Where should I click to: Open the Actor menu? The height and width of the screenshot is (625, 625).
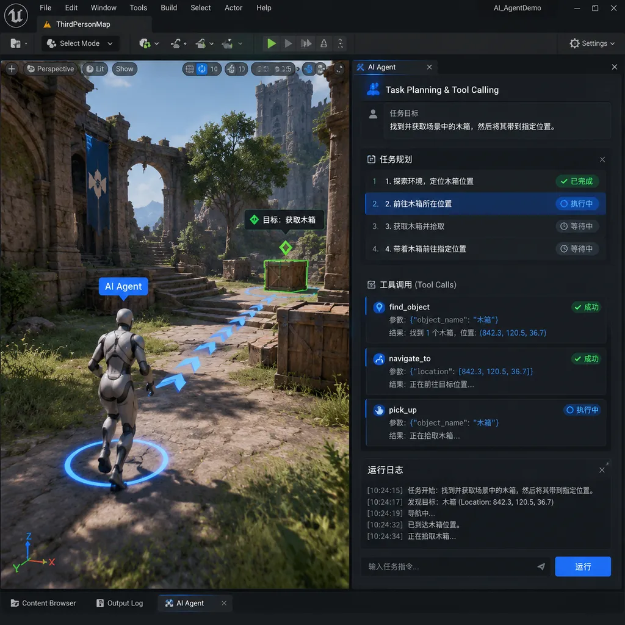(x=234, y=7)
